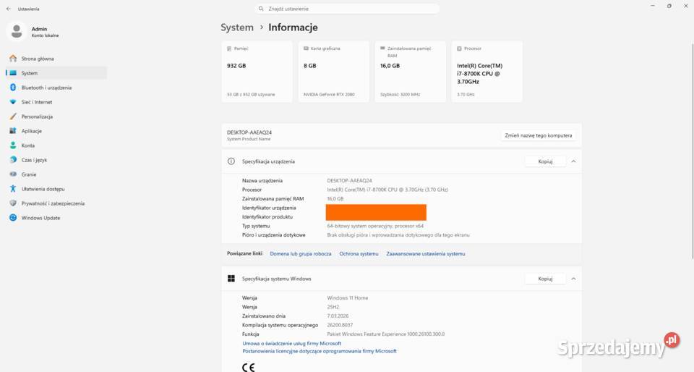This screenshot has height=372, width=694.
Task: Click the Sieć i Internet network icon
Action: [x=13, y=102]
